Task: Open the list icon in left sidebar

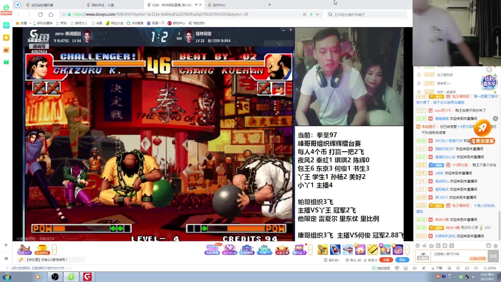Action: click(x=6, y=258)
